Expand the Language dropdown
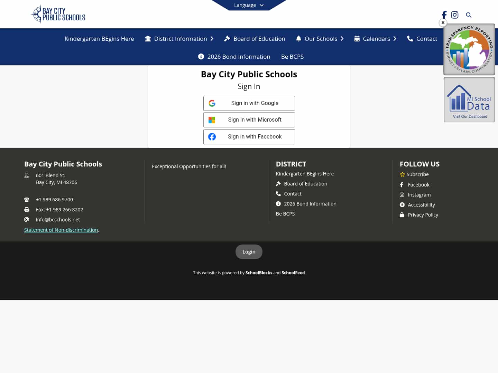This screenshot has height=373, width=498. (249, 5)
